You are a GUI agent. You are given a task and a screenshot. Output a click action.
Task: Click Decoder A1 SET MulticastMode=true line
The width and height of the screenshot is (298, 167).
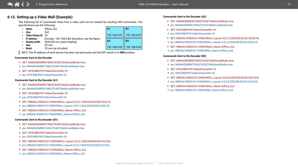[x=54, y=85]
